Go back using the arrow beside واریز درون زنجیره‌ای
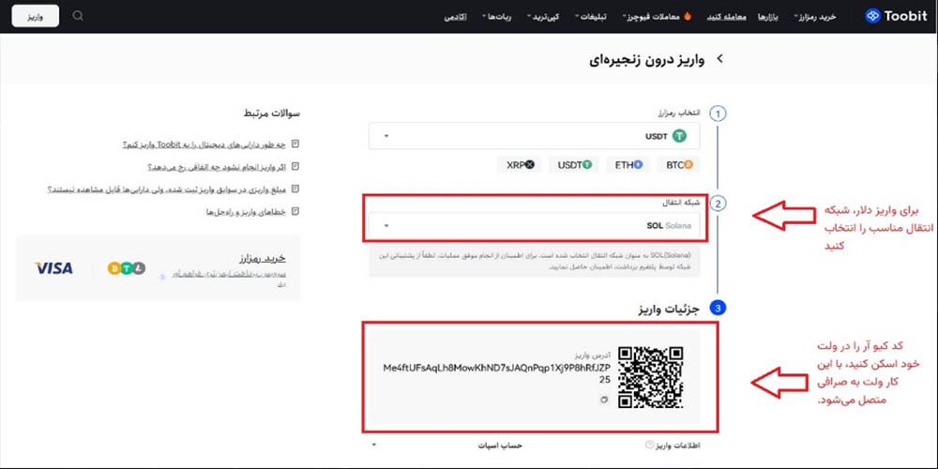The width and height of the screenshot is (938, 469). 720,58
